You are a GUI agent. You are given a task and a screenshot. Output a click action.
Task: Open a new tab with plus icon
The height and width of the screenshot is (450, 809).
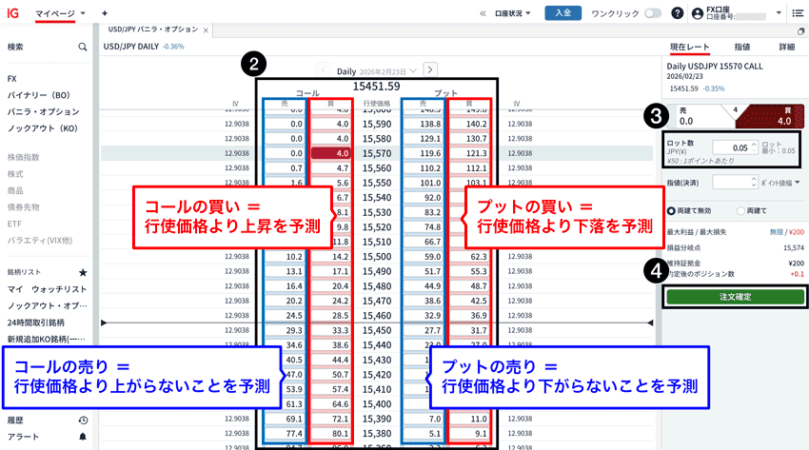105,13
